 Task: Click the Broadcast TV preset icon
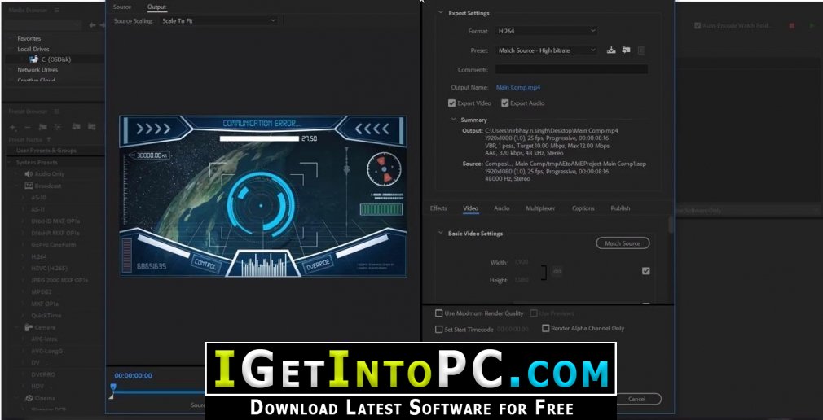tap(29, 186)
